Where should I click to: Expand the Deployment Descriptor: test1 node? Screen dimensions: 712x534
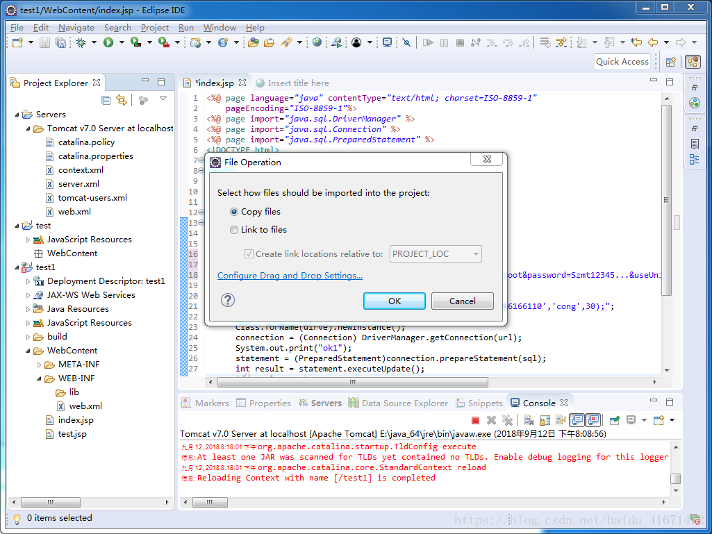(x=28, y=281)
